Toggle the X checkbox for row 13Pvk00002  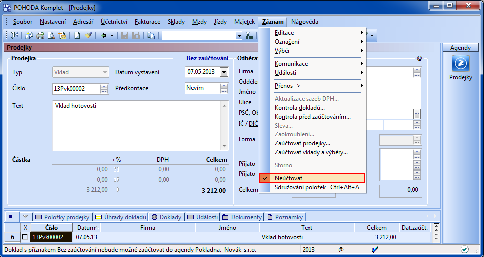pos(25,237)
